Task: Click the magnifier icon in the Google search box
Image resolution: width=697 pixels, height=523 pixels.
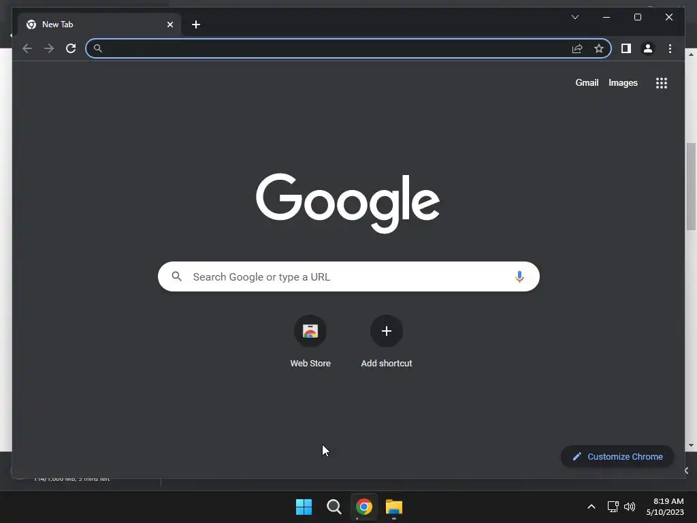Action: click(x=177, y=276)
